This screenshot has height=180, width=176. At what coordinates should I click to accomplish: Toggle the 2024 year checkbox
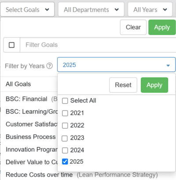65,150
